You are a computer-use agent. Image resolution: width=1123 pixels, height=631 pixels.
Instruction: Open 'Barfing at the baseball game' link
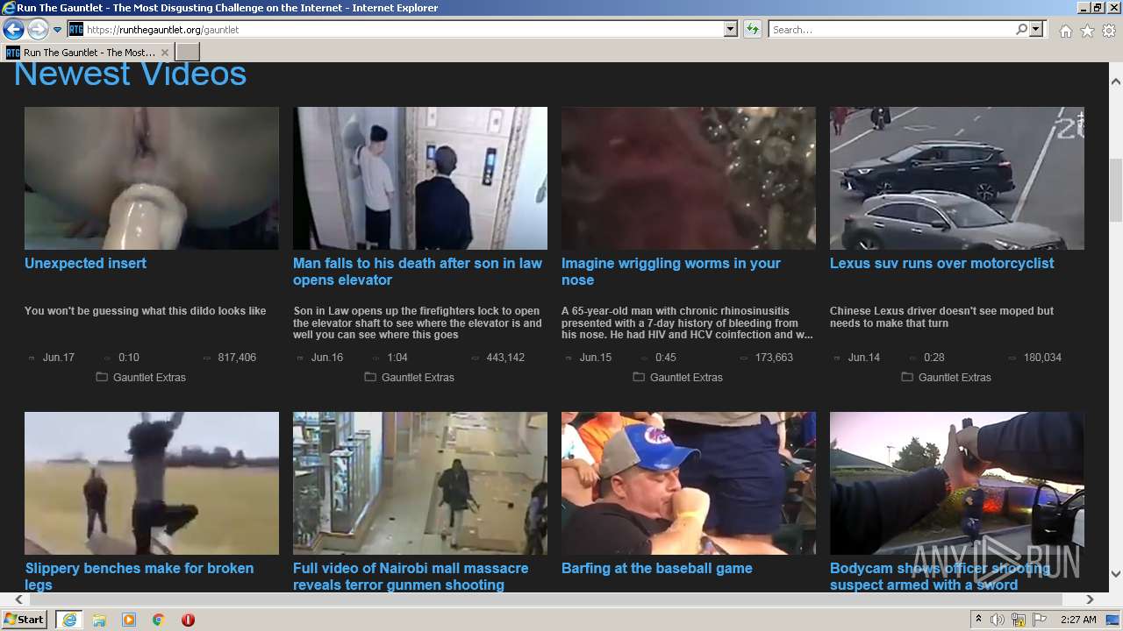point(657,568)
